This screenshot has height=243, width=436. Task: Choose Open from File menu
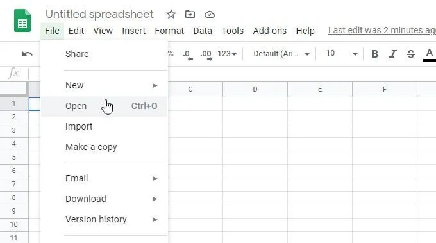[x=105, y=106]
